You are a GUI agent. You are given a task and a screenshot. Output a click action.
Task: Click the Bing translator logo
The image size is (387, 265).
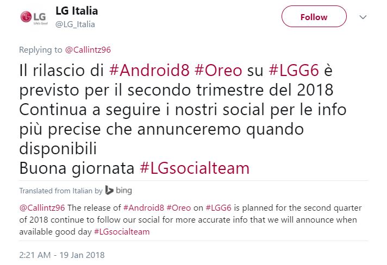pyautogui.click(x=118, y=190)
